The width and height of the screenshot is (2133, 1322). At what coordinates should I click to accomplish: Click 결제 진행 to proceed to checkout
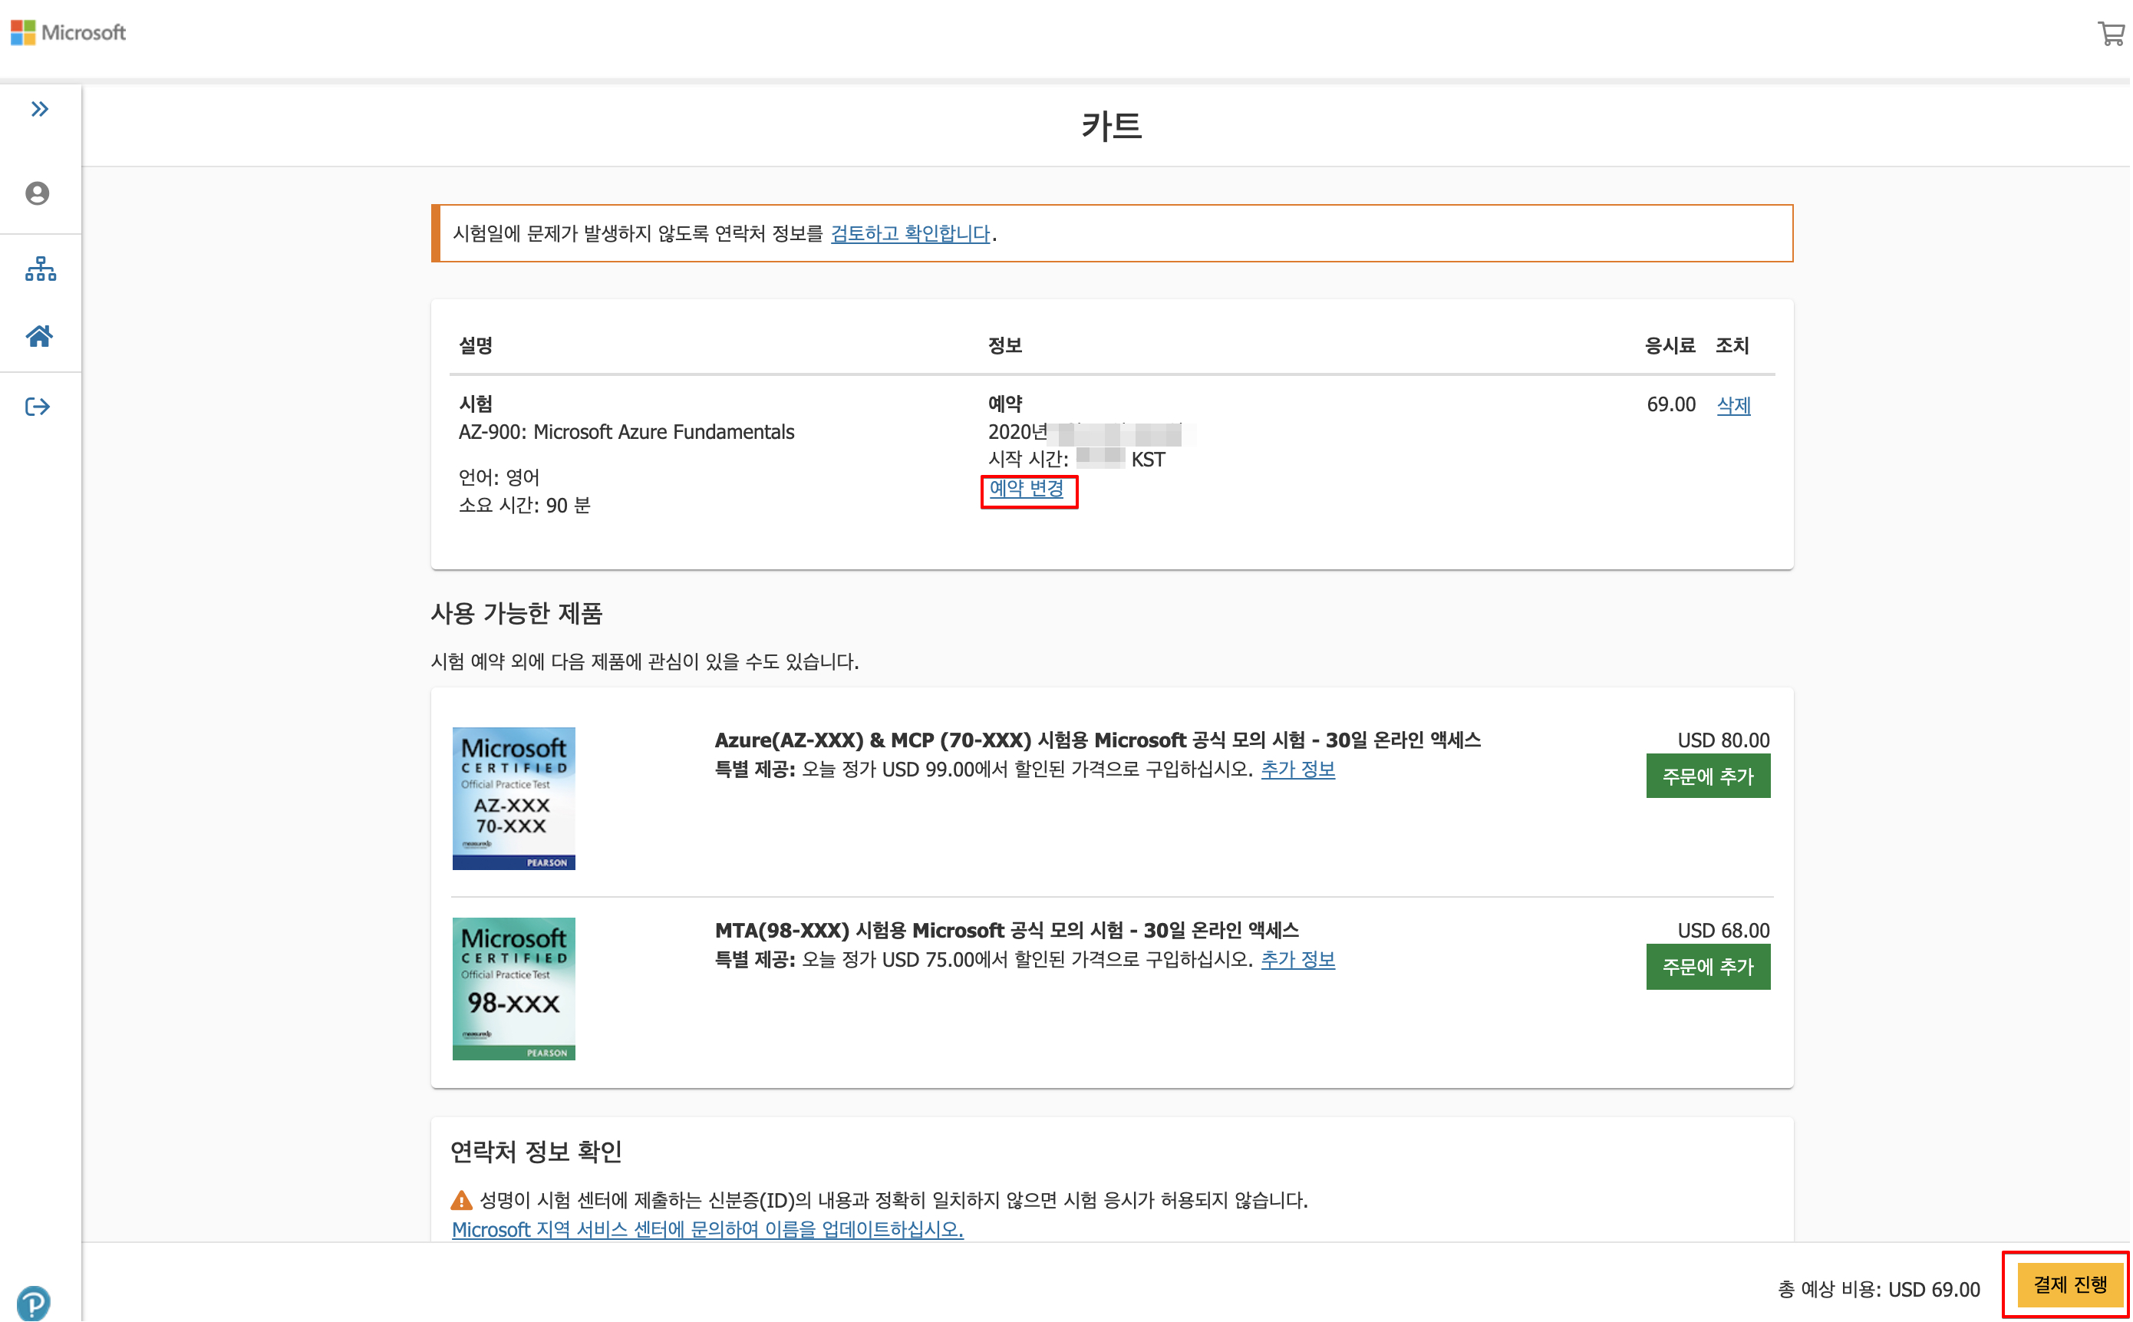[x=2071, y=1285]
